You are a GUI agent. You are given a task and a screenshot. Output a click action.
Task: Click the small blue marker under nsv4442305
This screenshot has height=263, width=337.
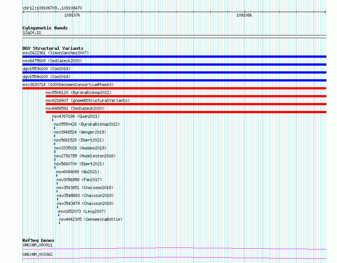pos(59,223)
